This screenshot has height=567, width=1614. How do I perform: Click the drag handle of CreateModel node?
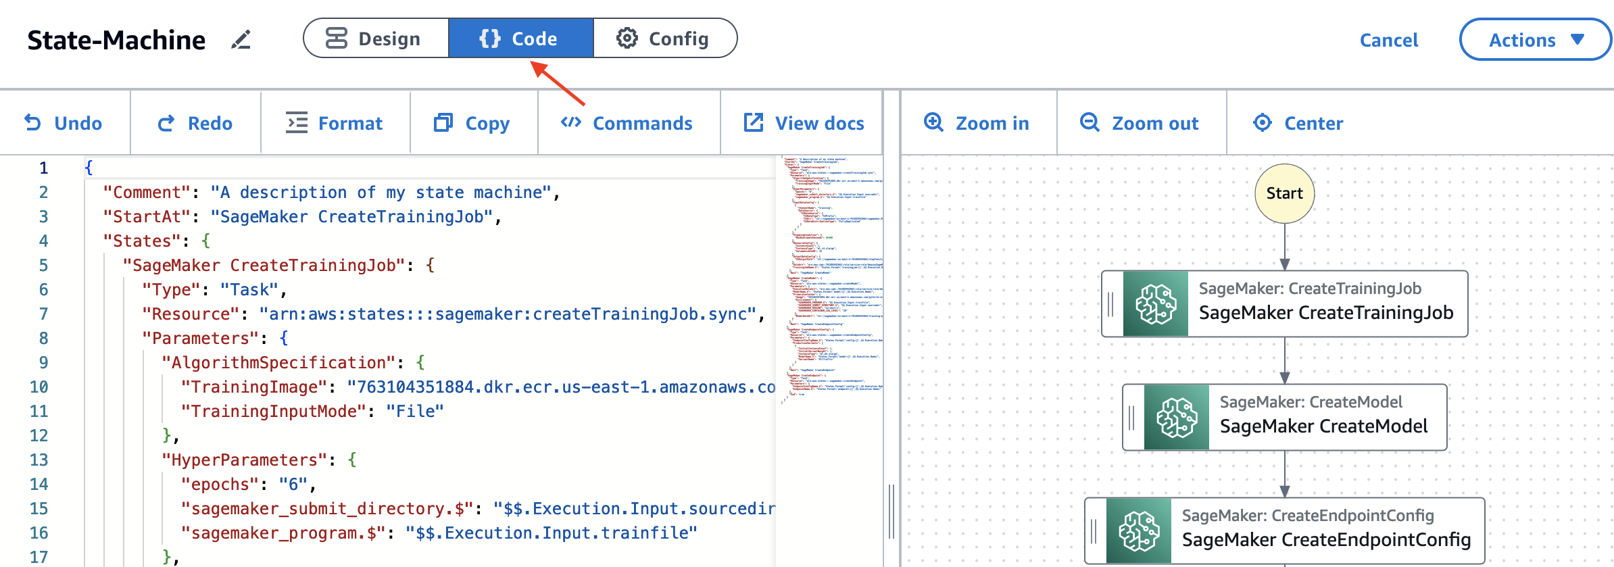[1132, 417]
